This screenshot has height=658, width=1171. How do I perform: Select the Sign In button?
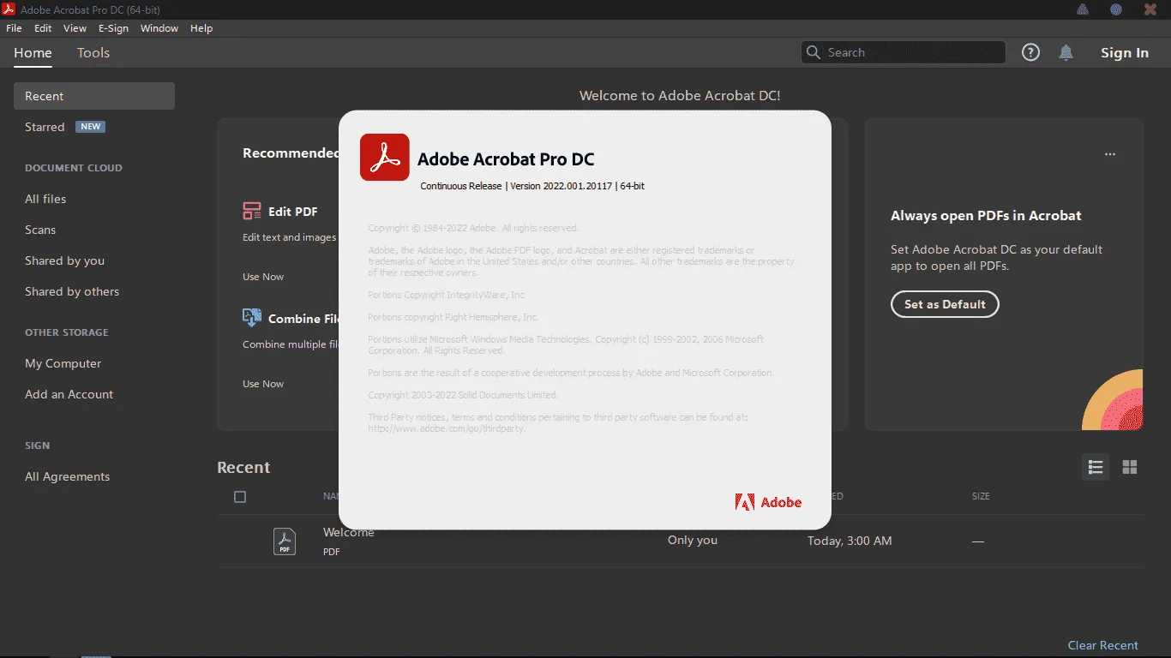click(1125, 53)
